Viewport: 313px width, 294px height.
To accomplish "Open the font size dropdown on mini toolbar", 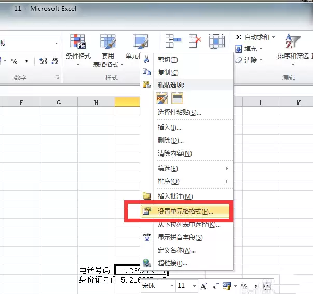I will (193, 286).
